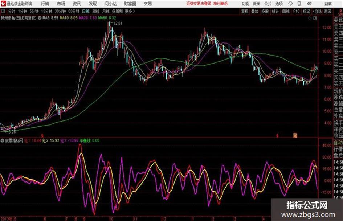Click the 游客 user label

[328, 4]
